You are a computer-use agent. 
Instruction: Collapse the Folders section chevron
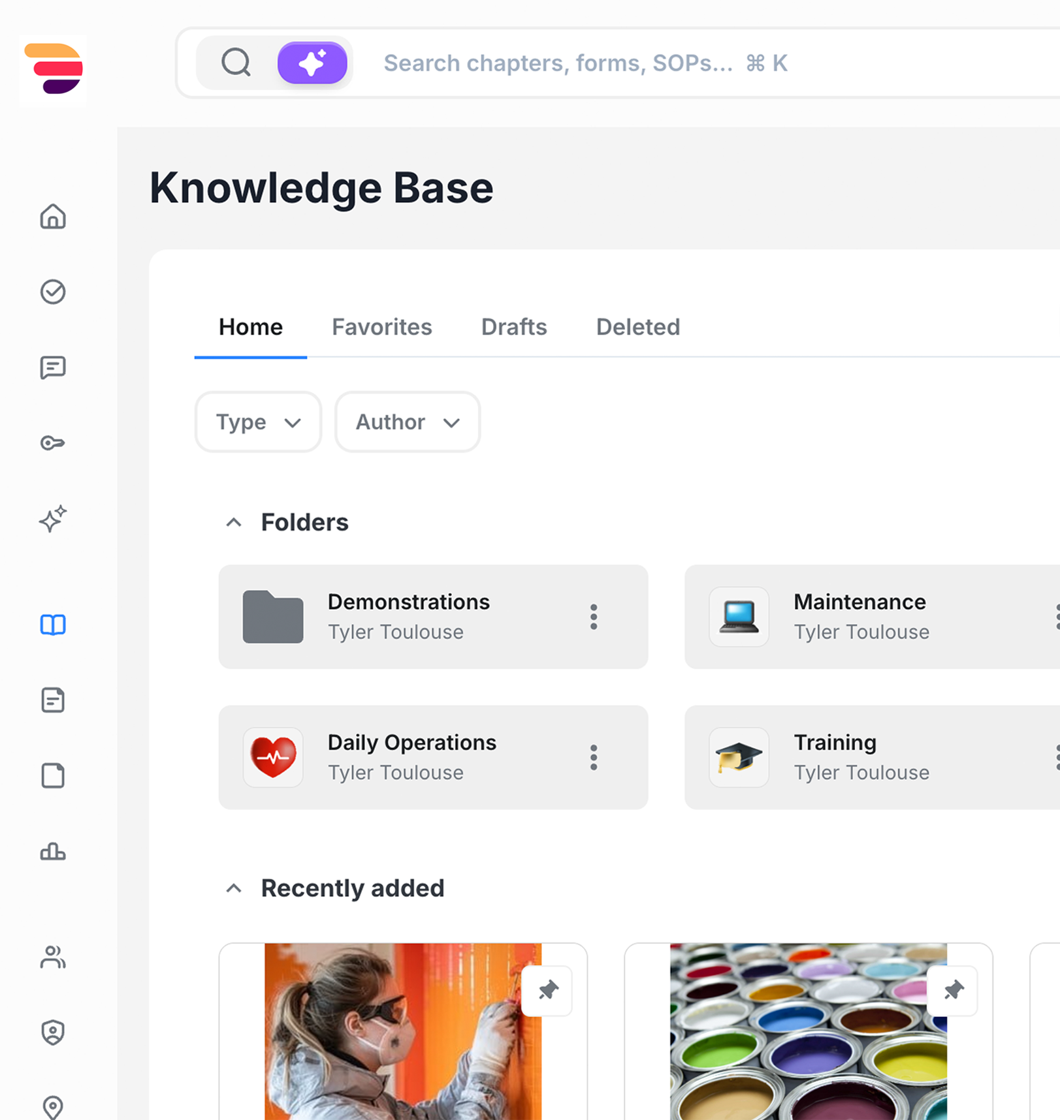click(x=234, y=522)
